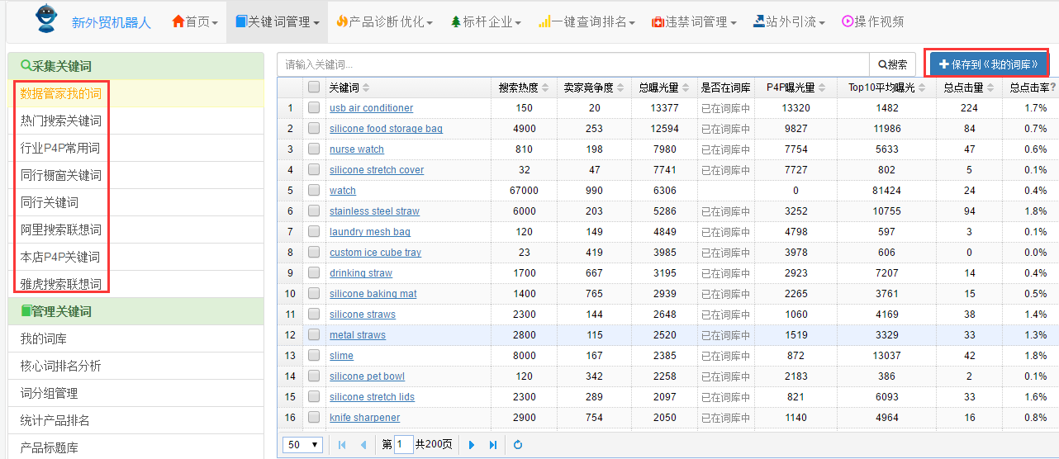Click the page number input box
1059x459 pixels.
[403, 445]
